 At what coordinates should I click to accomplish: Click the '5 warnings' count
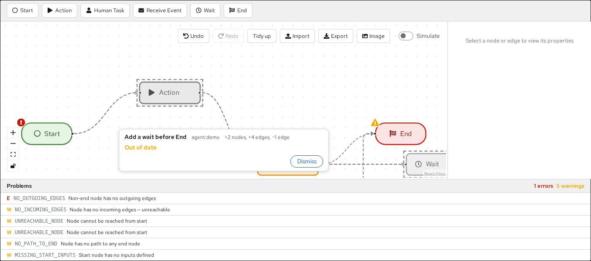[x=570, y=186]
